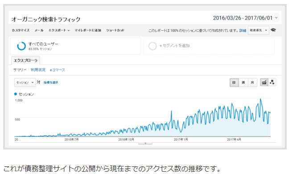292x174 pixels.
Task: Click the 2017年4月 axis label
Action: (x=234, y=139)
